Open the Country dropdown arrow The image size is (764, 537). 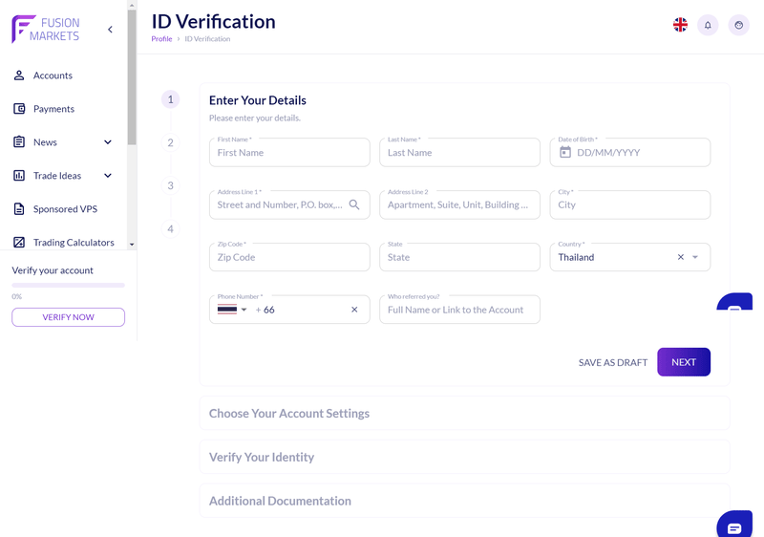tap(695, 257)
